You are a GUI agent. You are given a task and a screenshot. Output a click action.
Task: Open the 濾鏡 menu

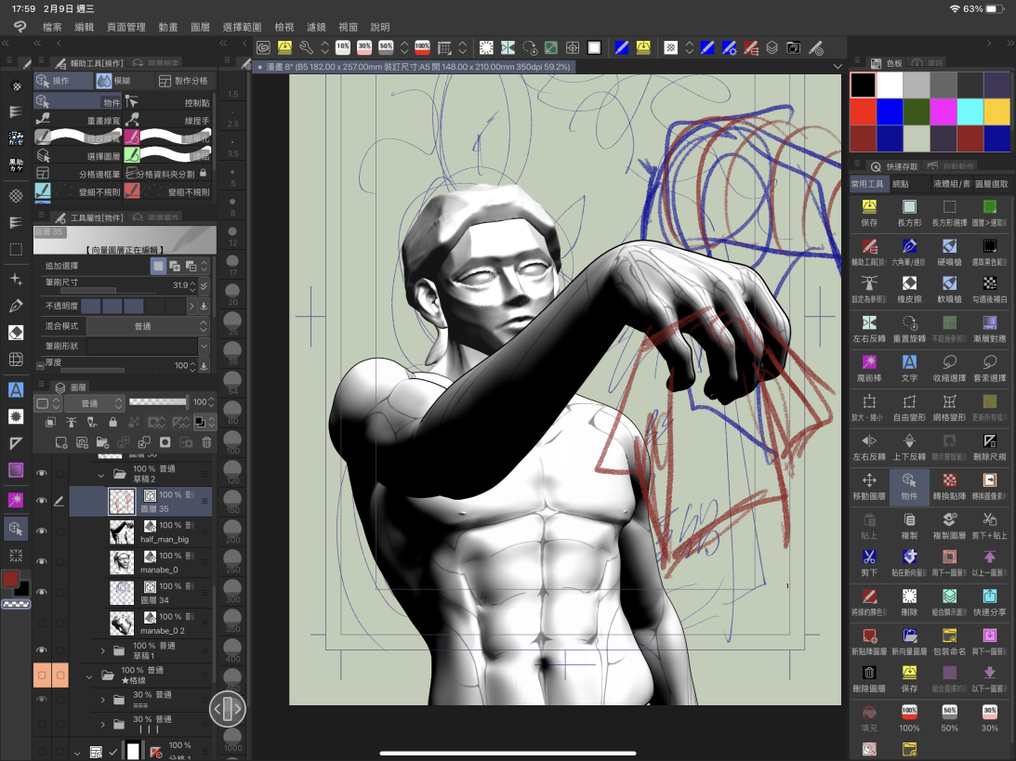(x=316, y=27)
